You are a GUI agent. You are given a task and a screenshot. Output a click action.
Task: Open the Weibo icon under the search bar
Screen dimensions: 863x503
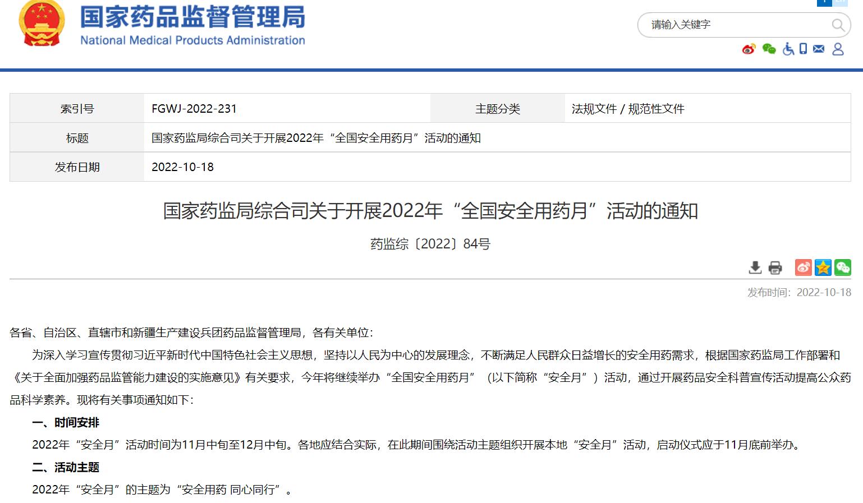pos(749,49)
